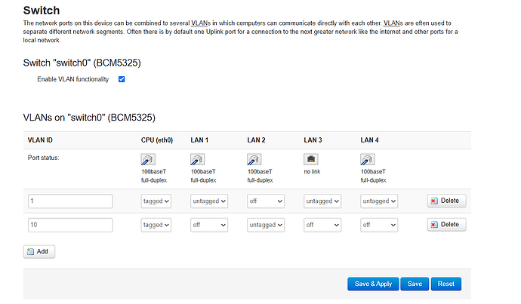Click Save & Apply button
Screen dimensions: 521x304
coord(373,284)
